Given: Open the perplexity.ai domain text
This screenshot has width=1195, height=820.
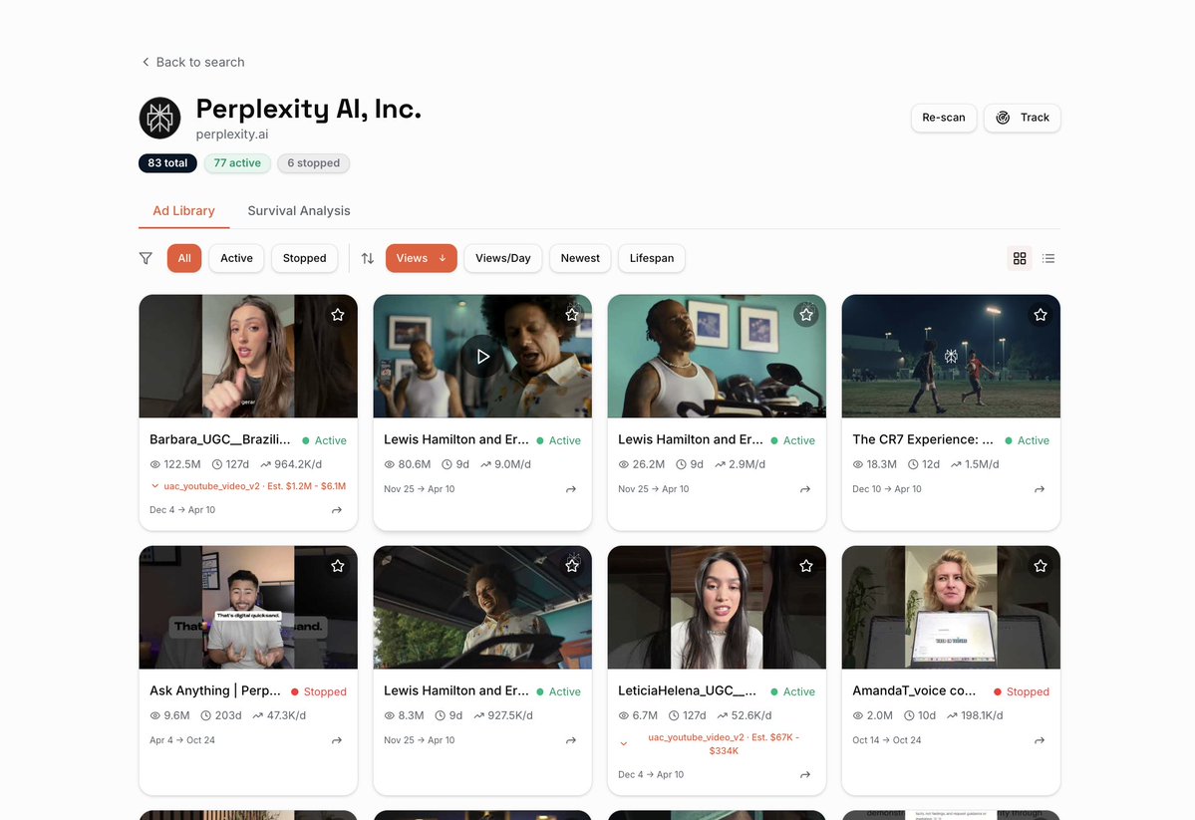Looking at the screenshot, I should tap(231, 135).
